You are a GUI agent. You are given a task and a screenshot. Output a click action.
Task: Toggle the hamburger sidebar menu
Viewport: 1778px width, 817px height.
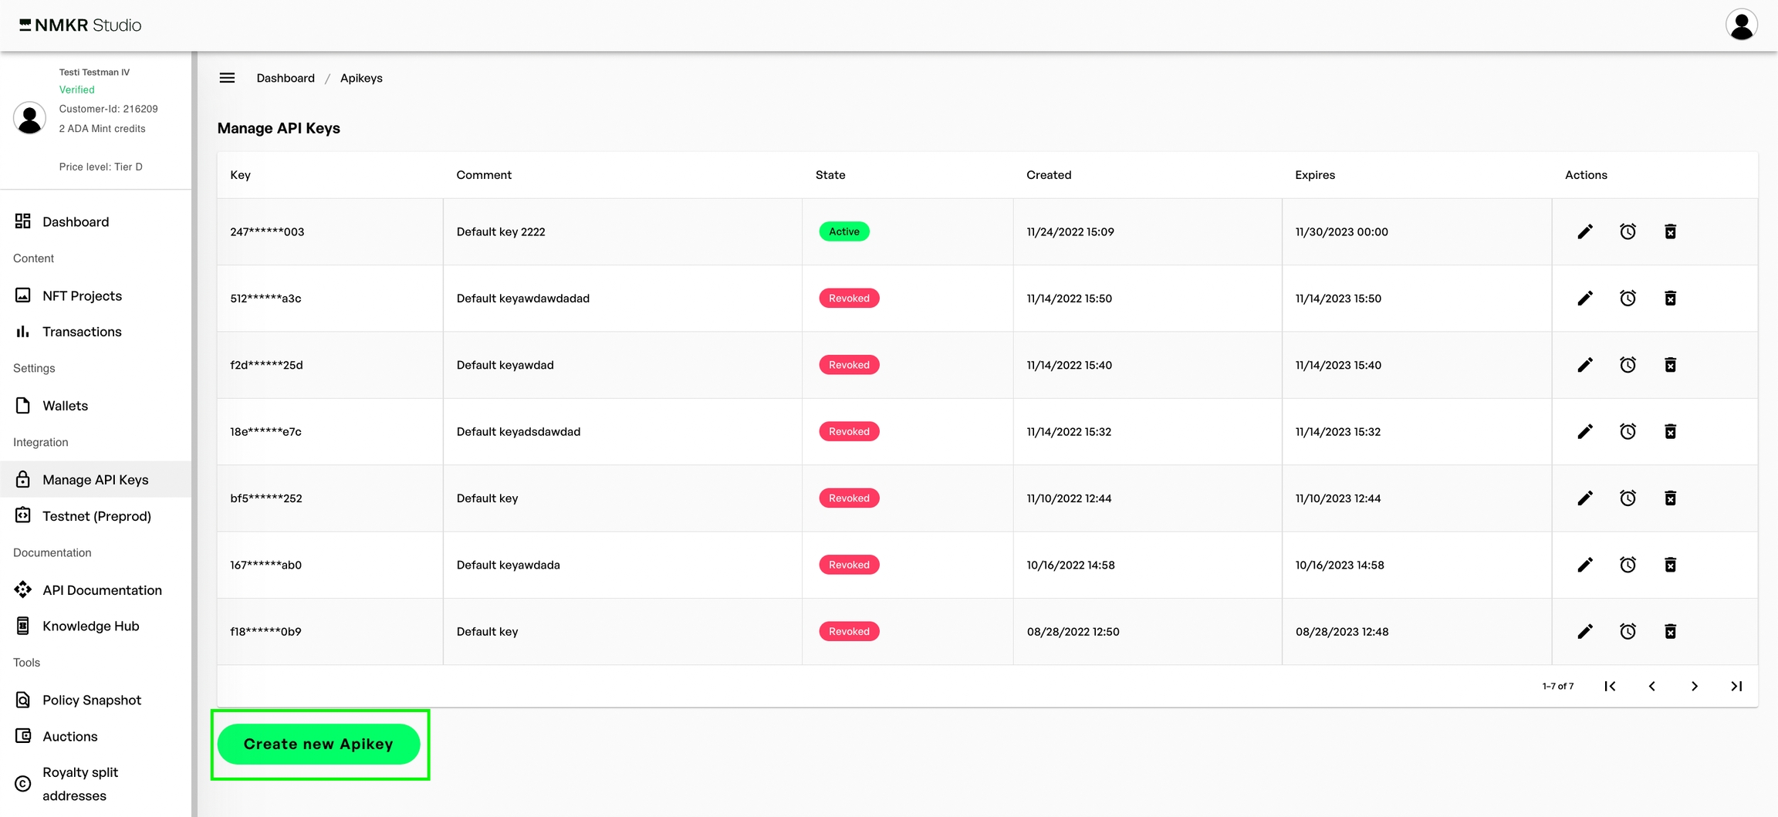[x=227, y=78]
